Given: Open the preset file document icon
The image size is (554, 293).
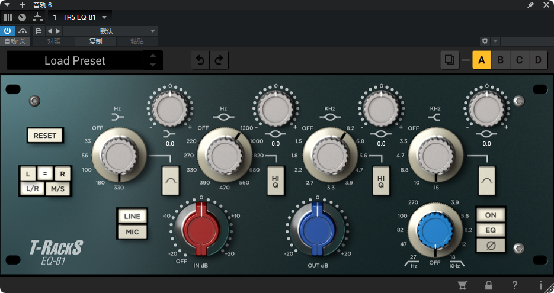Looking at the screenshot, I should (x=39, y=31).
